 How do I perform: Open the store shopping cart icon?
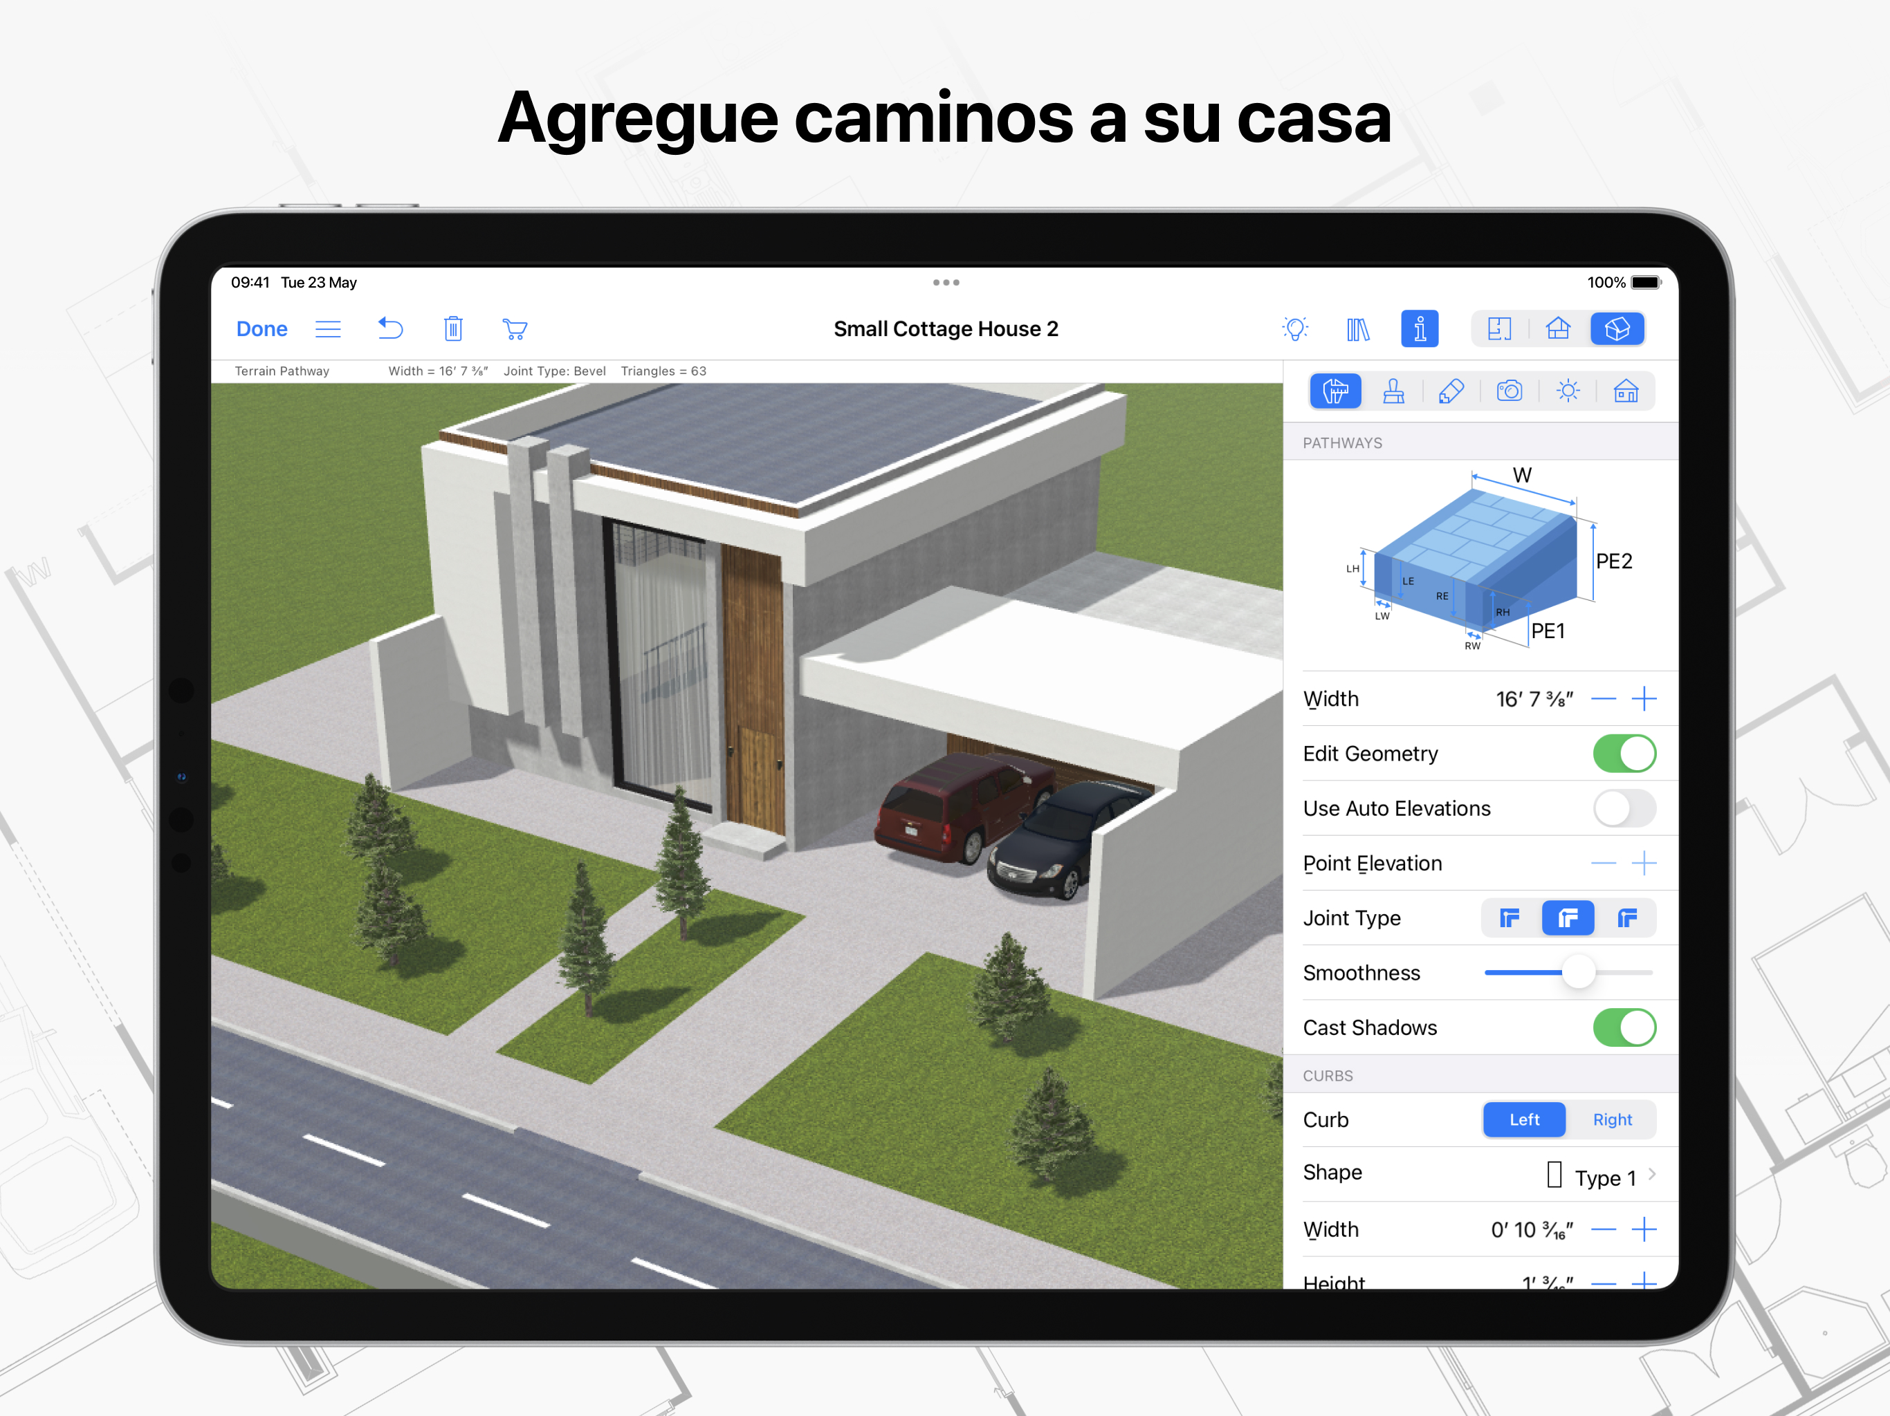(515, 329)
